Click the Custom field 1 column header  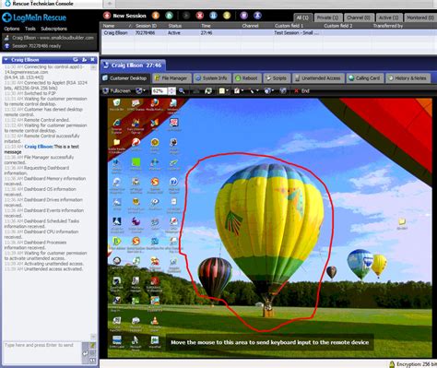click(289, 26)
